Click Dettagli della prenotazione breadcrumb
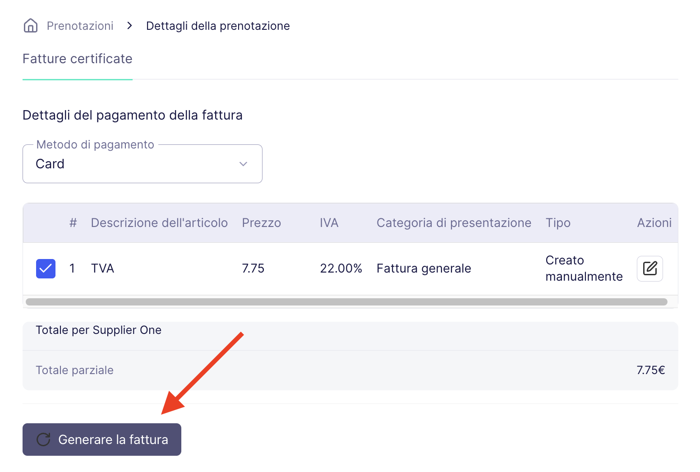This screenshot has width=700, height=472. (218, 26)
